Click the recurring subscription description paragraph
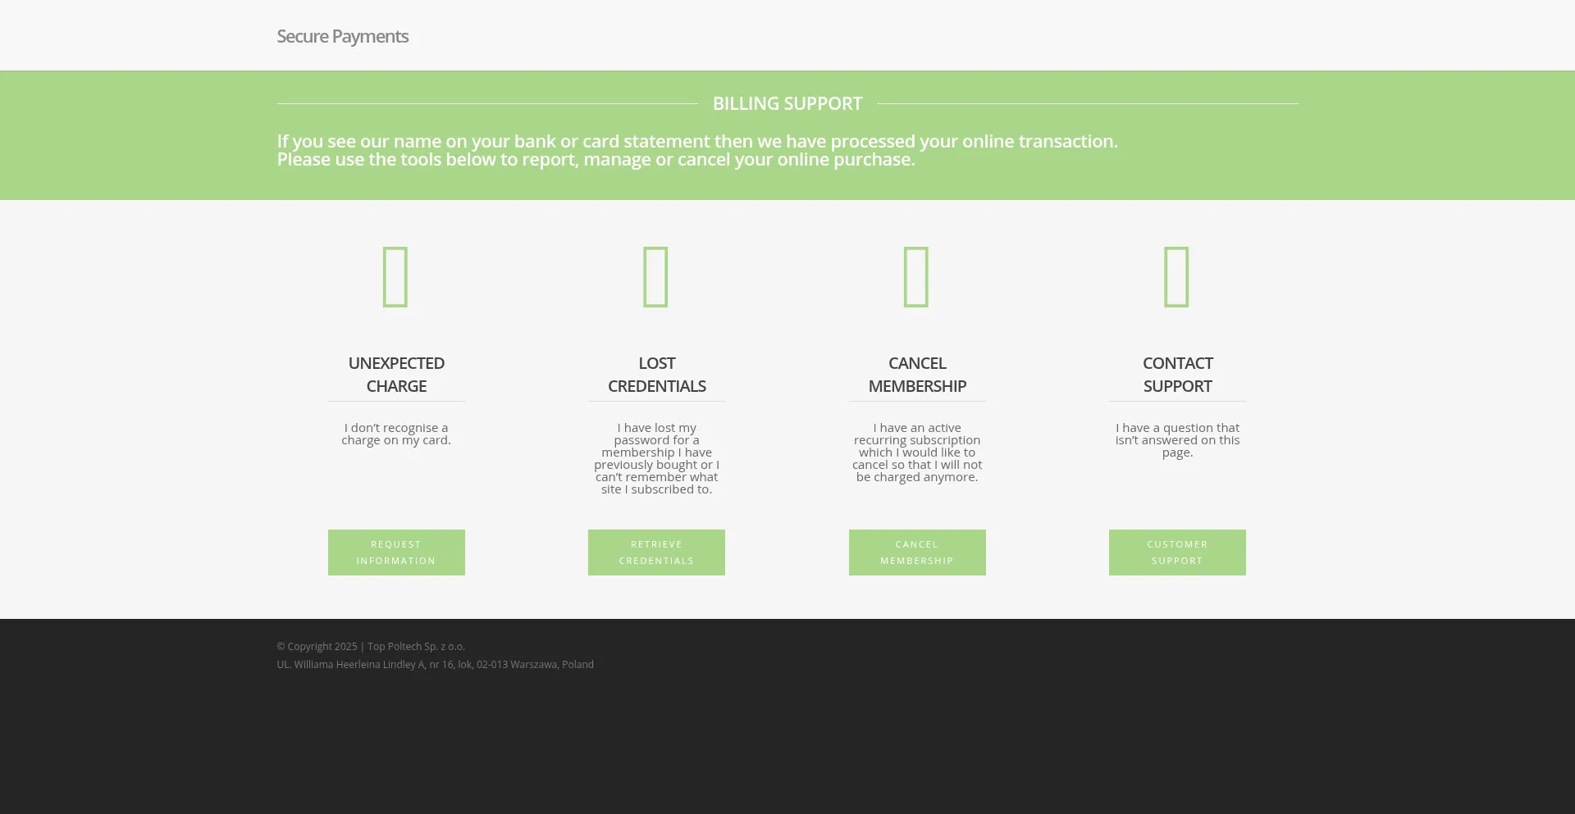 [x=917, y=452]
